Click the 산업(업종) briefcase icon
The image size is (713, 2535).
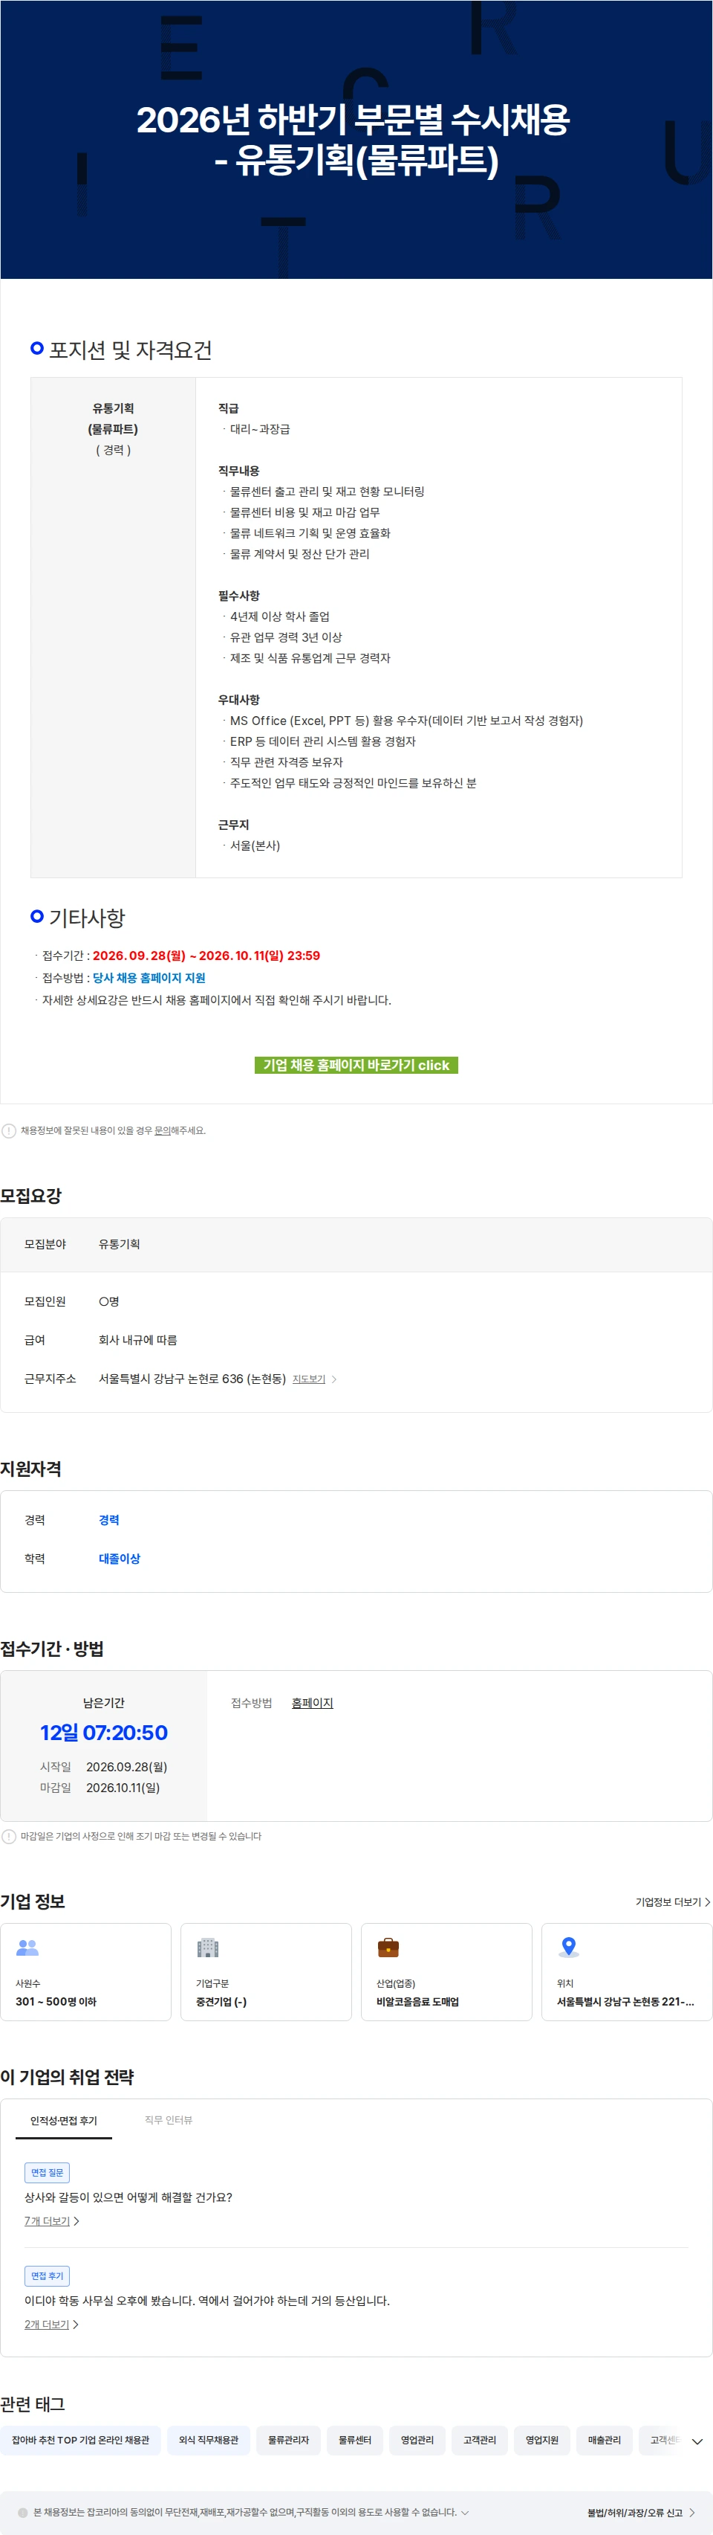tap(388, 1947)
